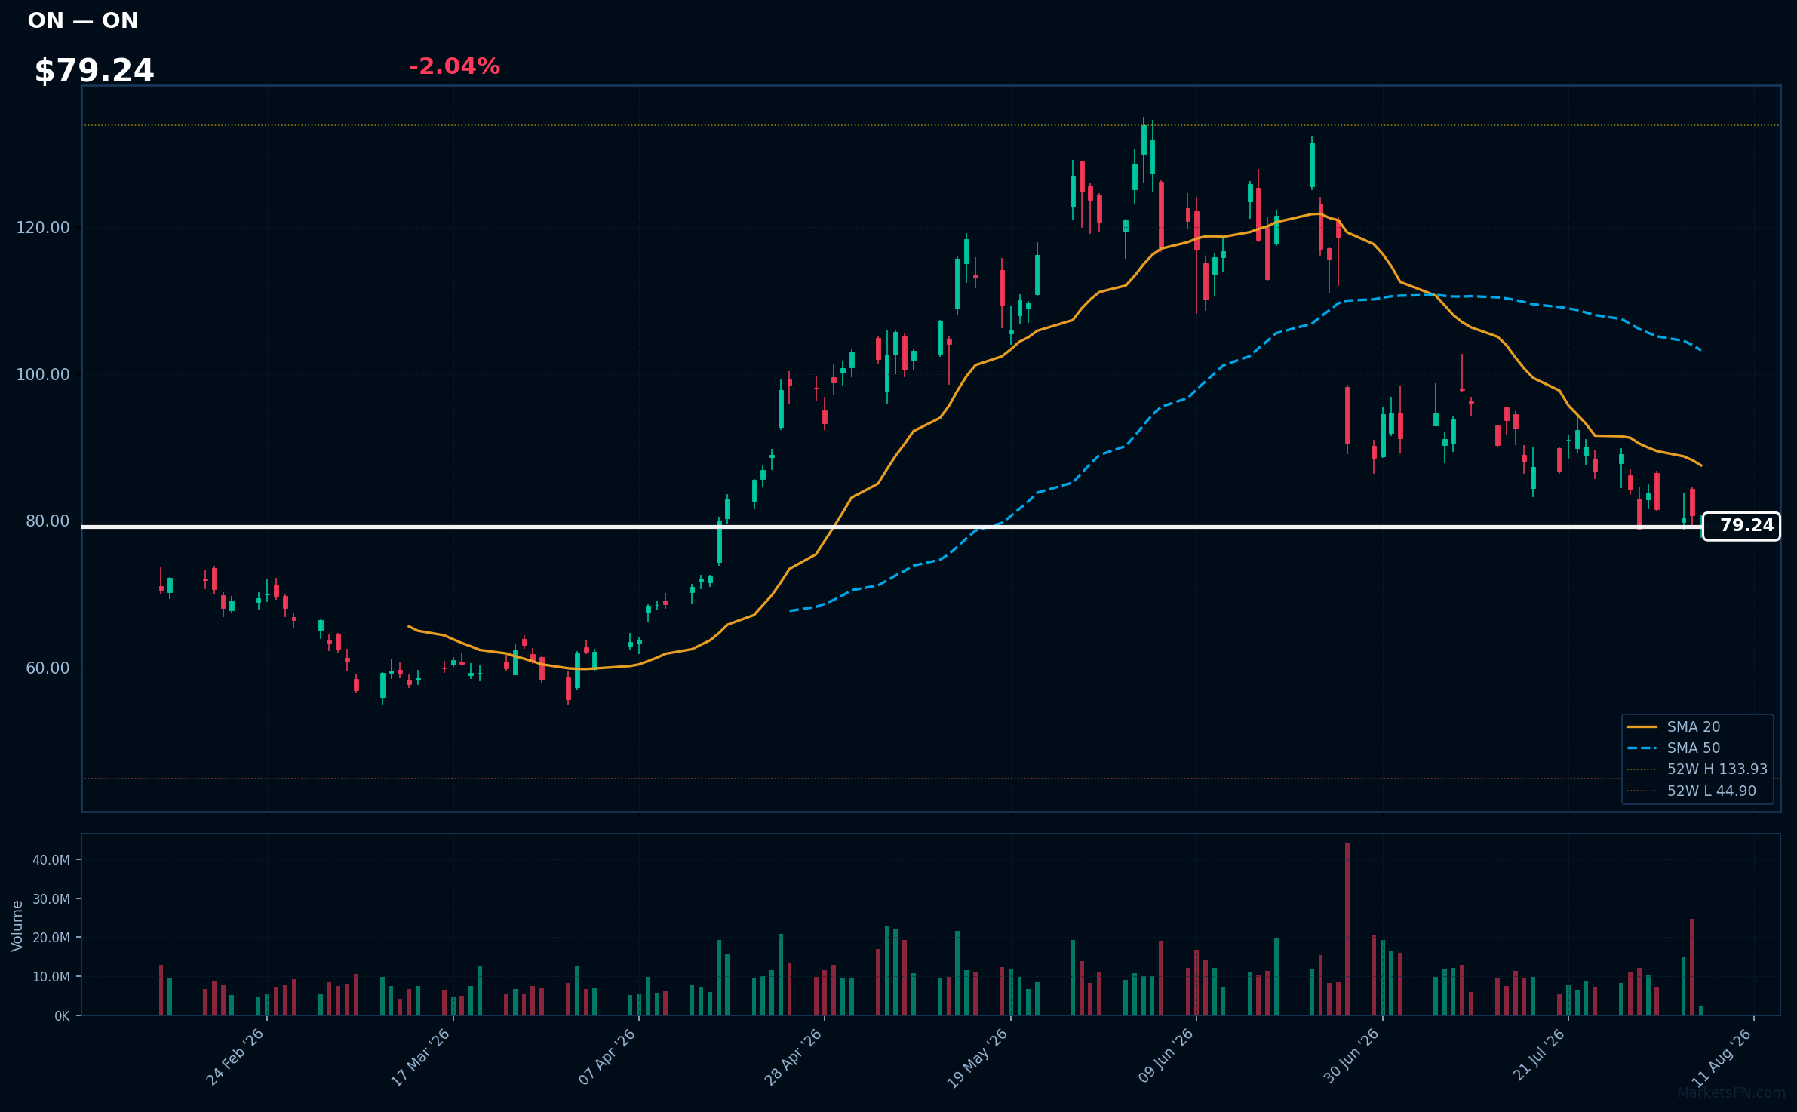
Task: Click the 100.00 price axis label
Action: click(x=43, y=374)
